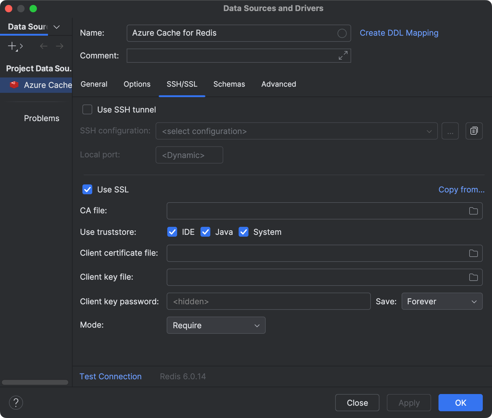Expand the Comment field editor
Viewport: 492px width, 418px height.
[x=343, y=56]
